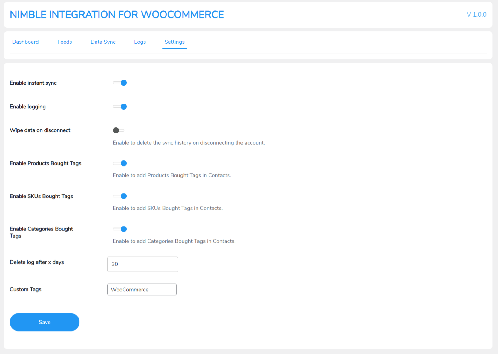Click the V 1.0.0 version label
Viewport: 498px width, 354px height.
click(476, 14)
